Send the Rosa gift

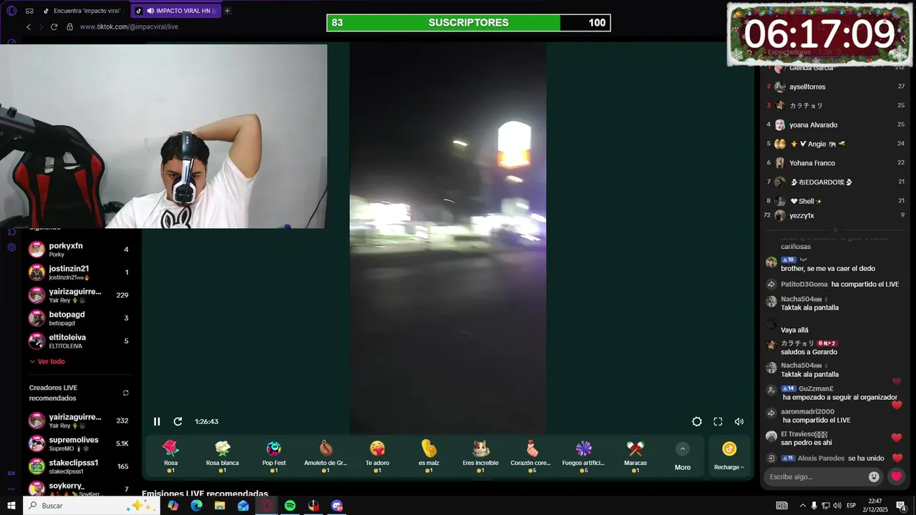(x=170, y=456)
